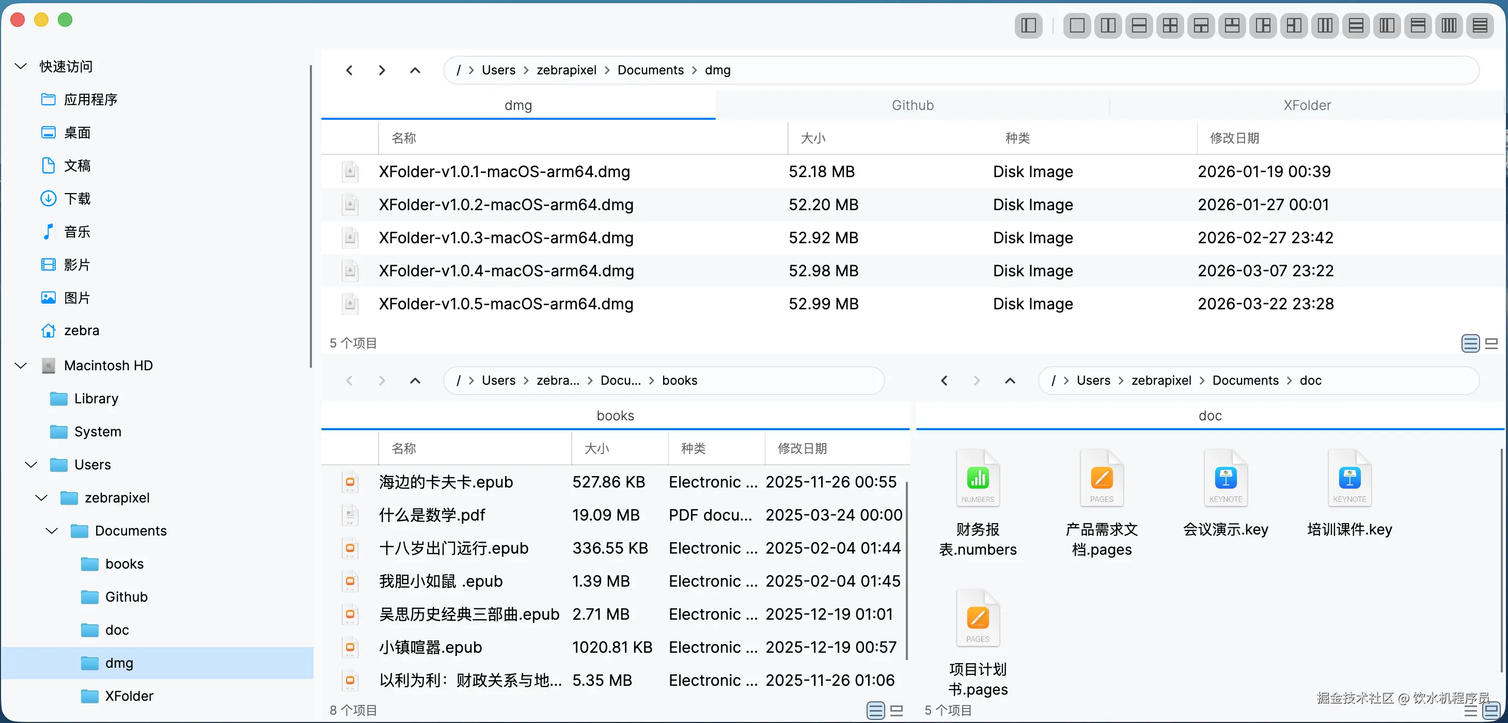The height and width of the screenshot is (723, 1508).
Task: Open the dmg tab
Action: [x=518, y=105]
